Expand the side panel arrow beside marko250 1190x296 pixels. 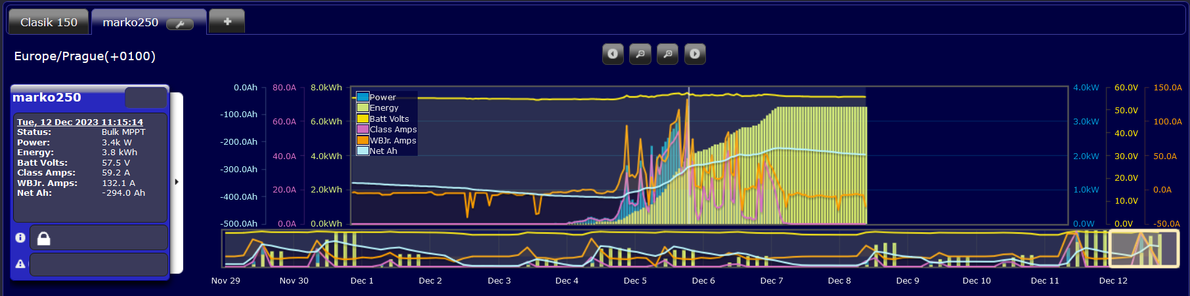tap(177, 182)
